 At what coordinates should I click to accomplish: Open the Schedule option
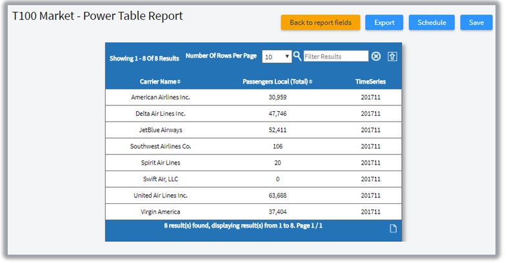pyautogui.click(x=432, y=23)
